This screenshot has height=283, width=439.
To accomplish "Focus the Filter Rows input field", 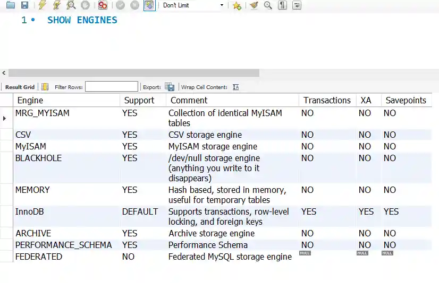I will coord(112,86).
